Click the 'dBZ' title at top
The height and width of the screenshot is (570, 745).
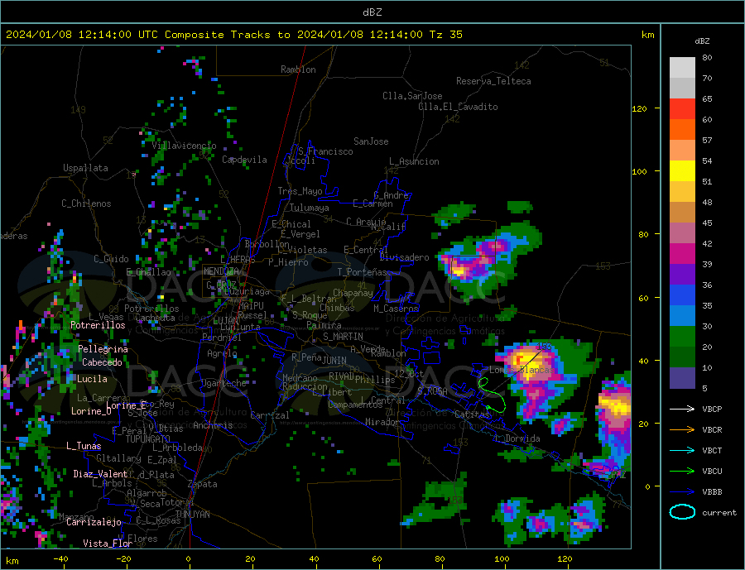[372, 12]
